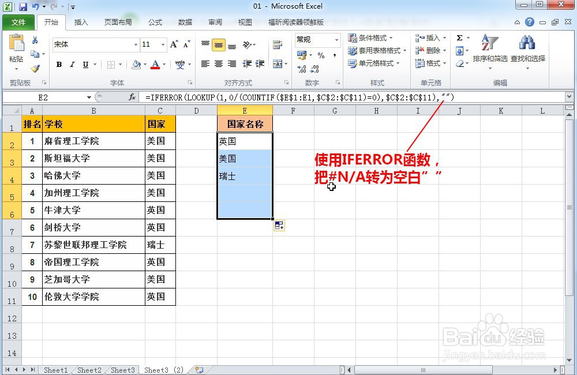Screen dimensions: 577x375
Task: Toggle middle vertical alignment button
Action: click(x=219, y=45)
